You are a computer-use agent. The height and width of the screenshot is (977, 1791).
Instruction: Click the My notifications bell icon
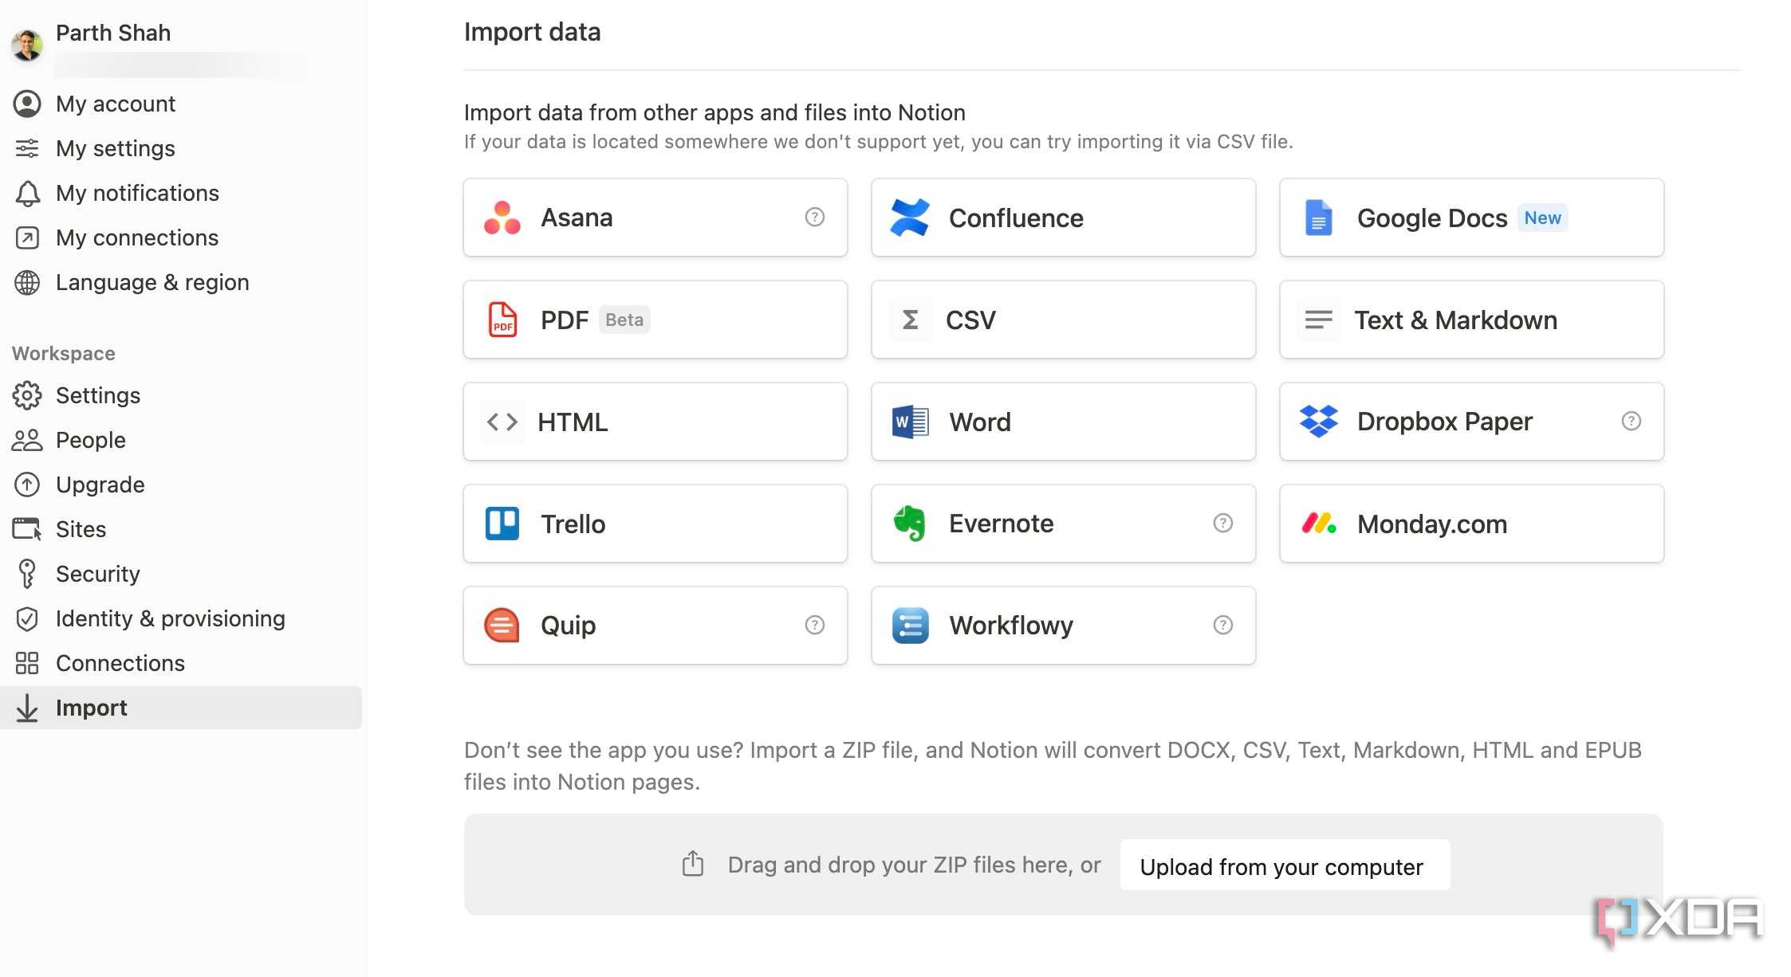[27, 193]
